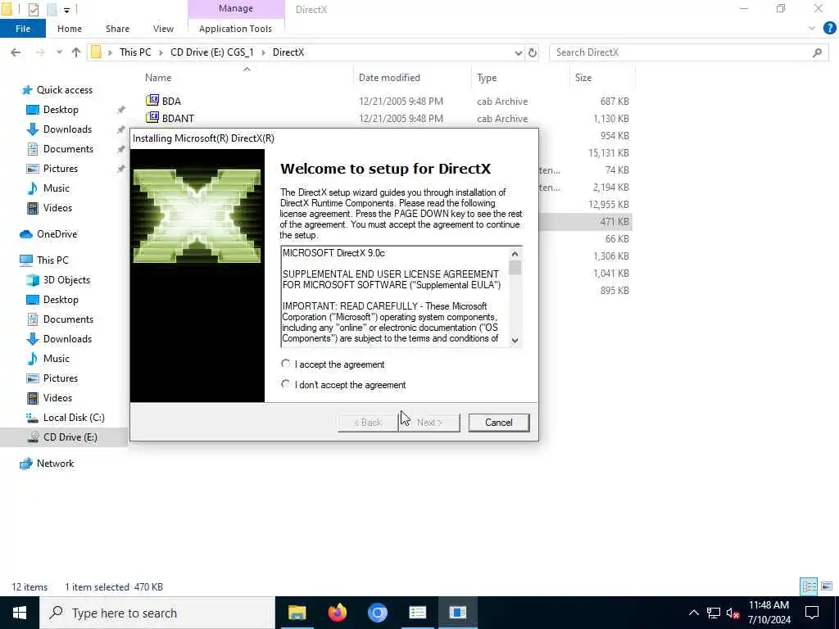The width and height of the screenshot is (839, 629).
Task: Open Downloads under This PC
Action: click(67, 339)
